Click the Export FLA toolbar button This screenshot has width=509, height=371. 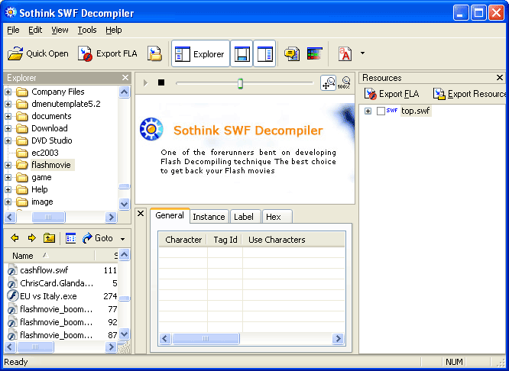click(108, 53)
